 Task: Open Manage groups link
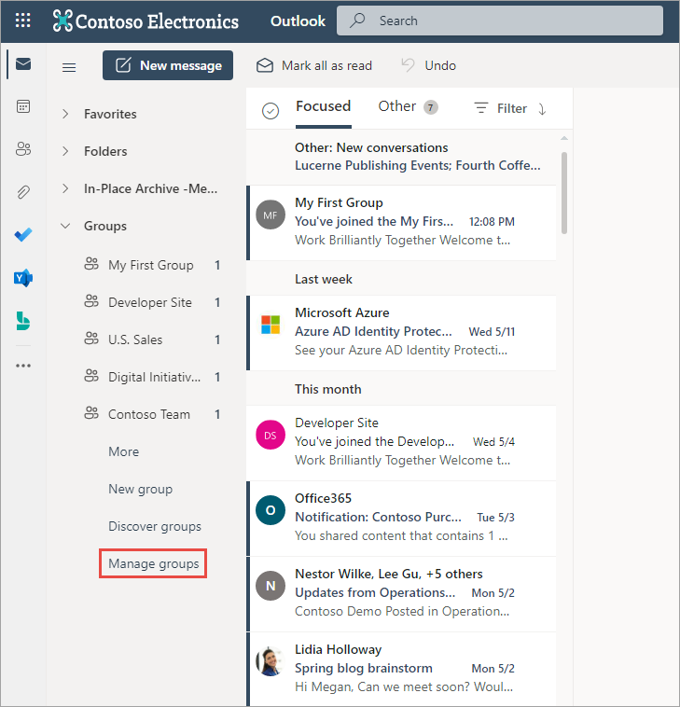pos(153,563)
